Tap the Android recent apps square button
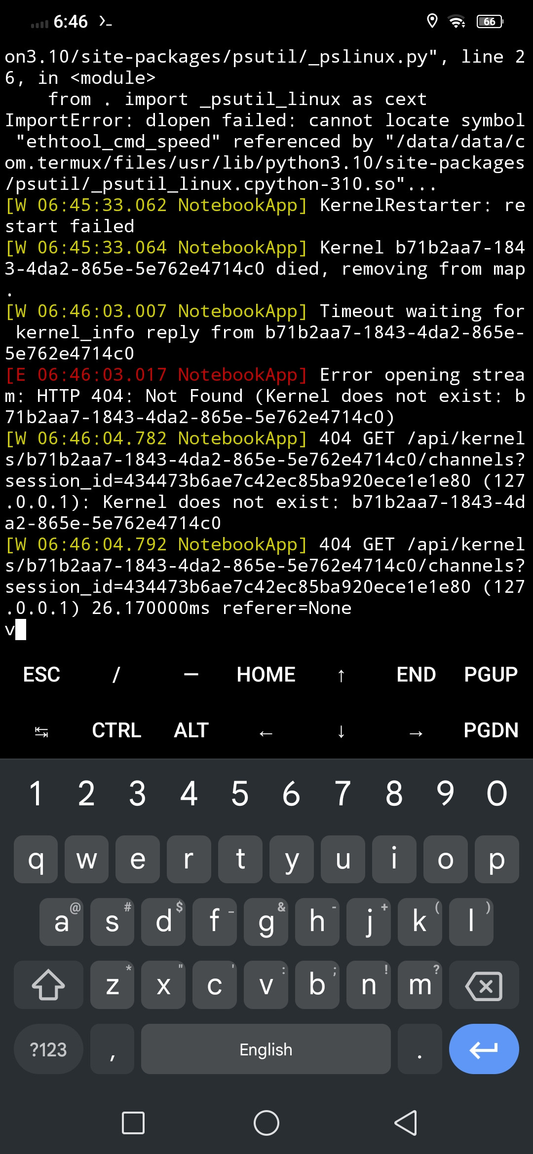The image size is (533, 1154). [133, 1123]
